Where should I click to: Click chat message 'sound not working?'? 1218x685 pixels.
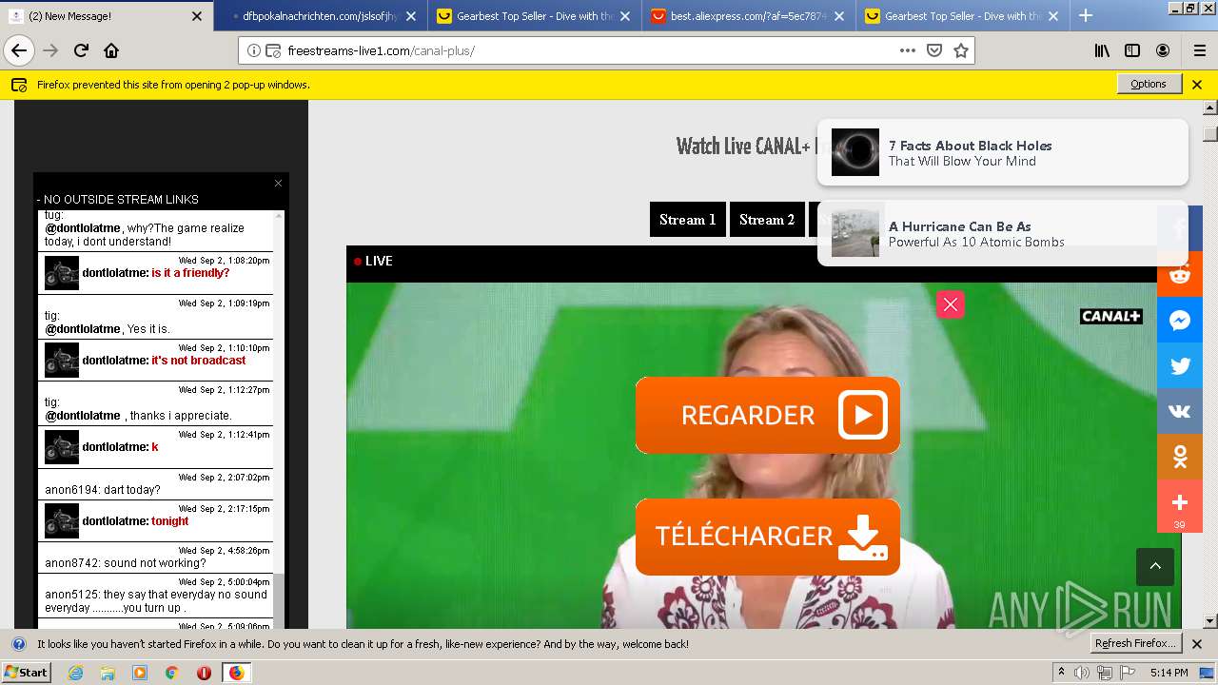[156, 563]
